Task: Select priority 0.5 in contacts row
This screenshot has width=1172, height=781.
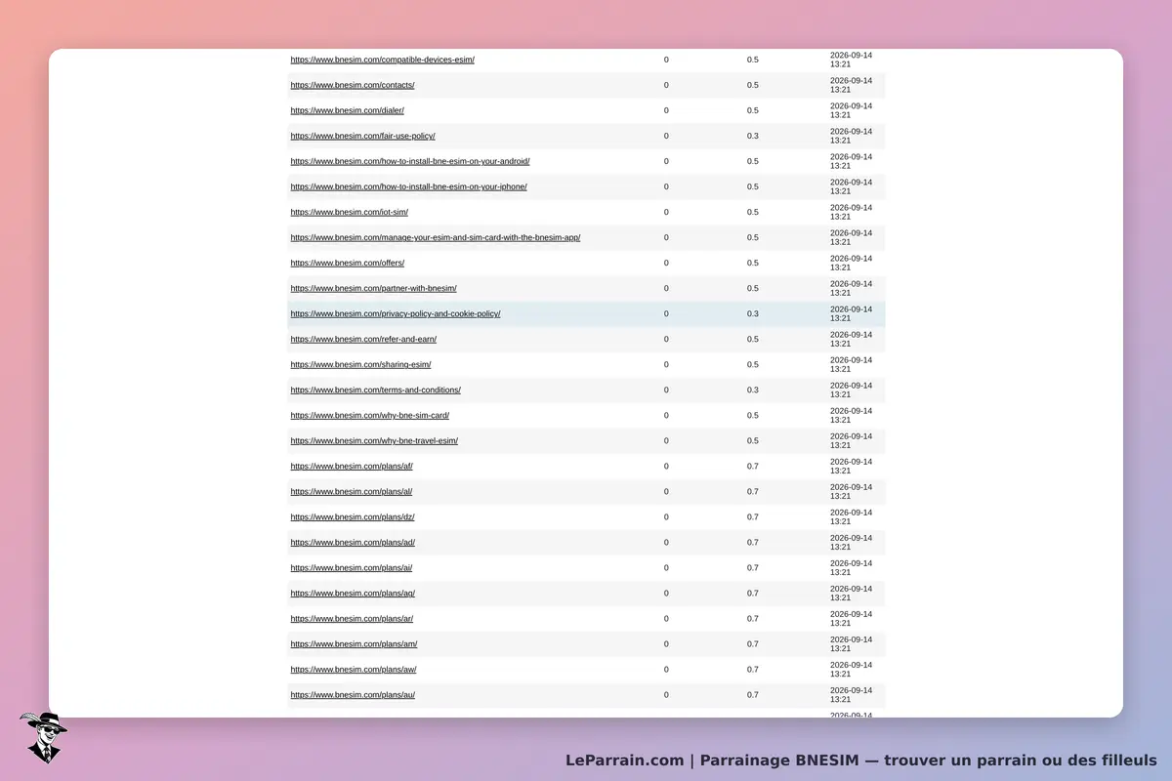Action: 752,85
